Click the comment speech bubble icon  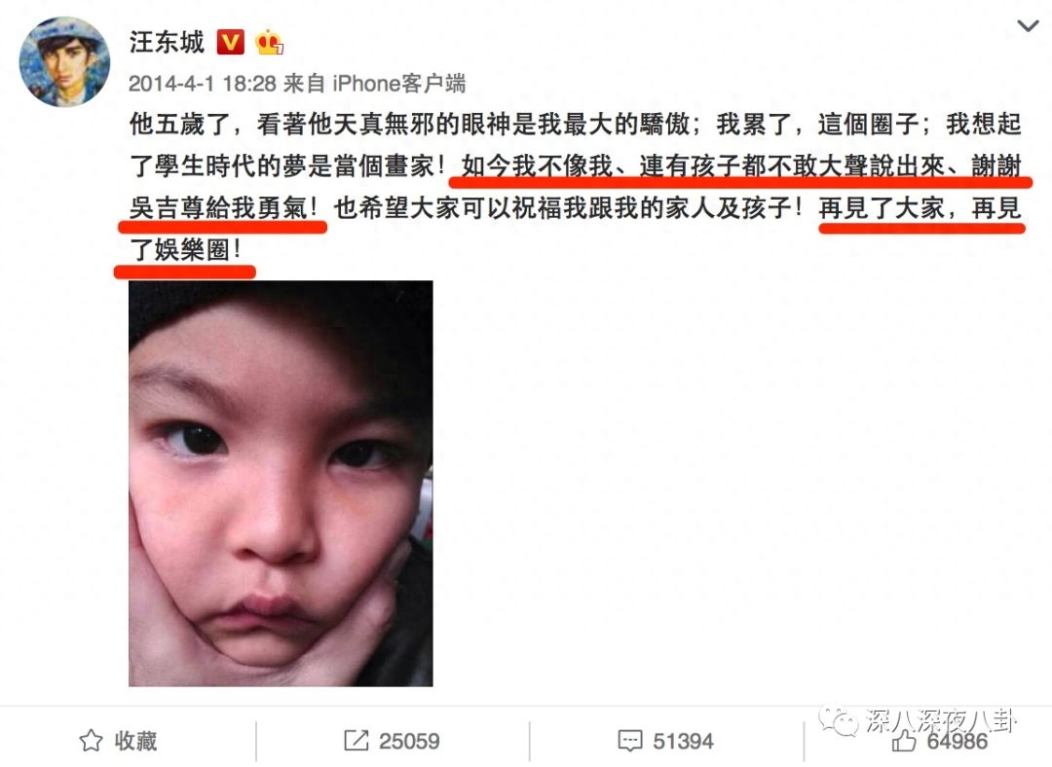[x=630, y=741]
